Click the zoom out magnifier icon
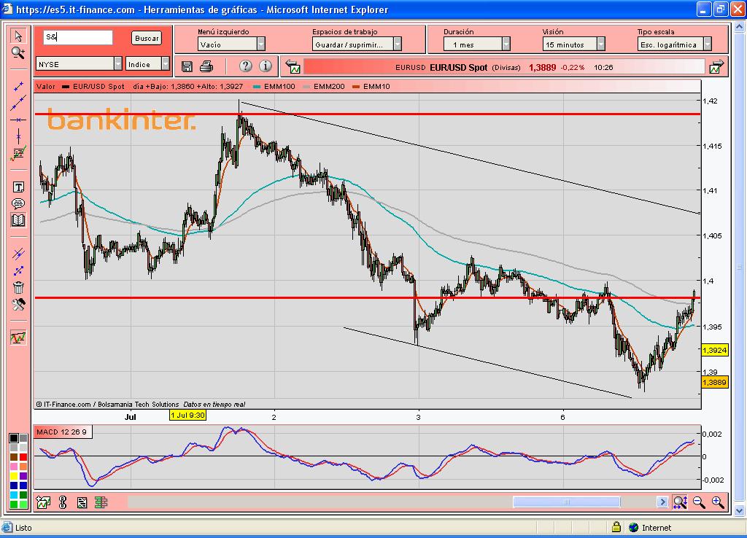This screenshot has width=747, height=538. (x=699, y=502)
